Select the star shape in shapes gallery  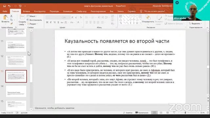point(137,23)
